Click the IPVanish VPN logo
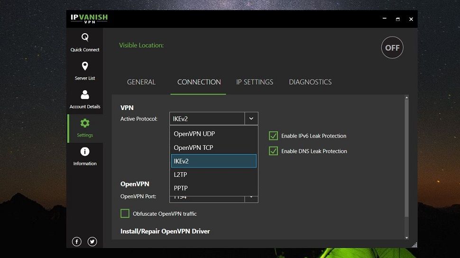 (x=89, y=18)
